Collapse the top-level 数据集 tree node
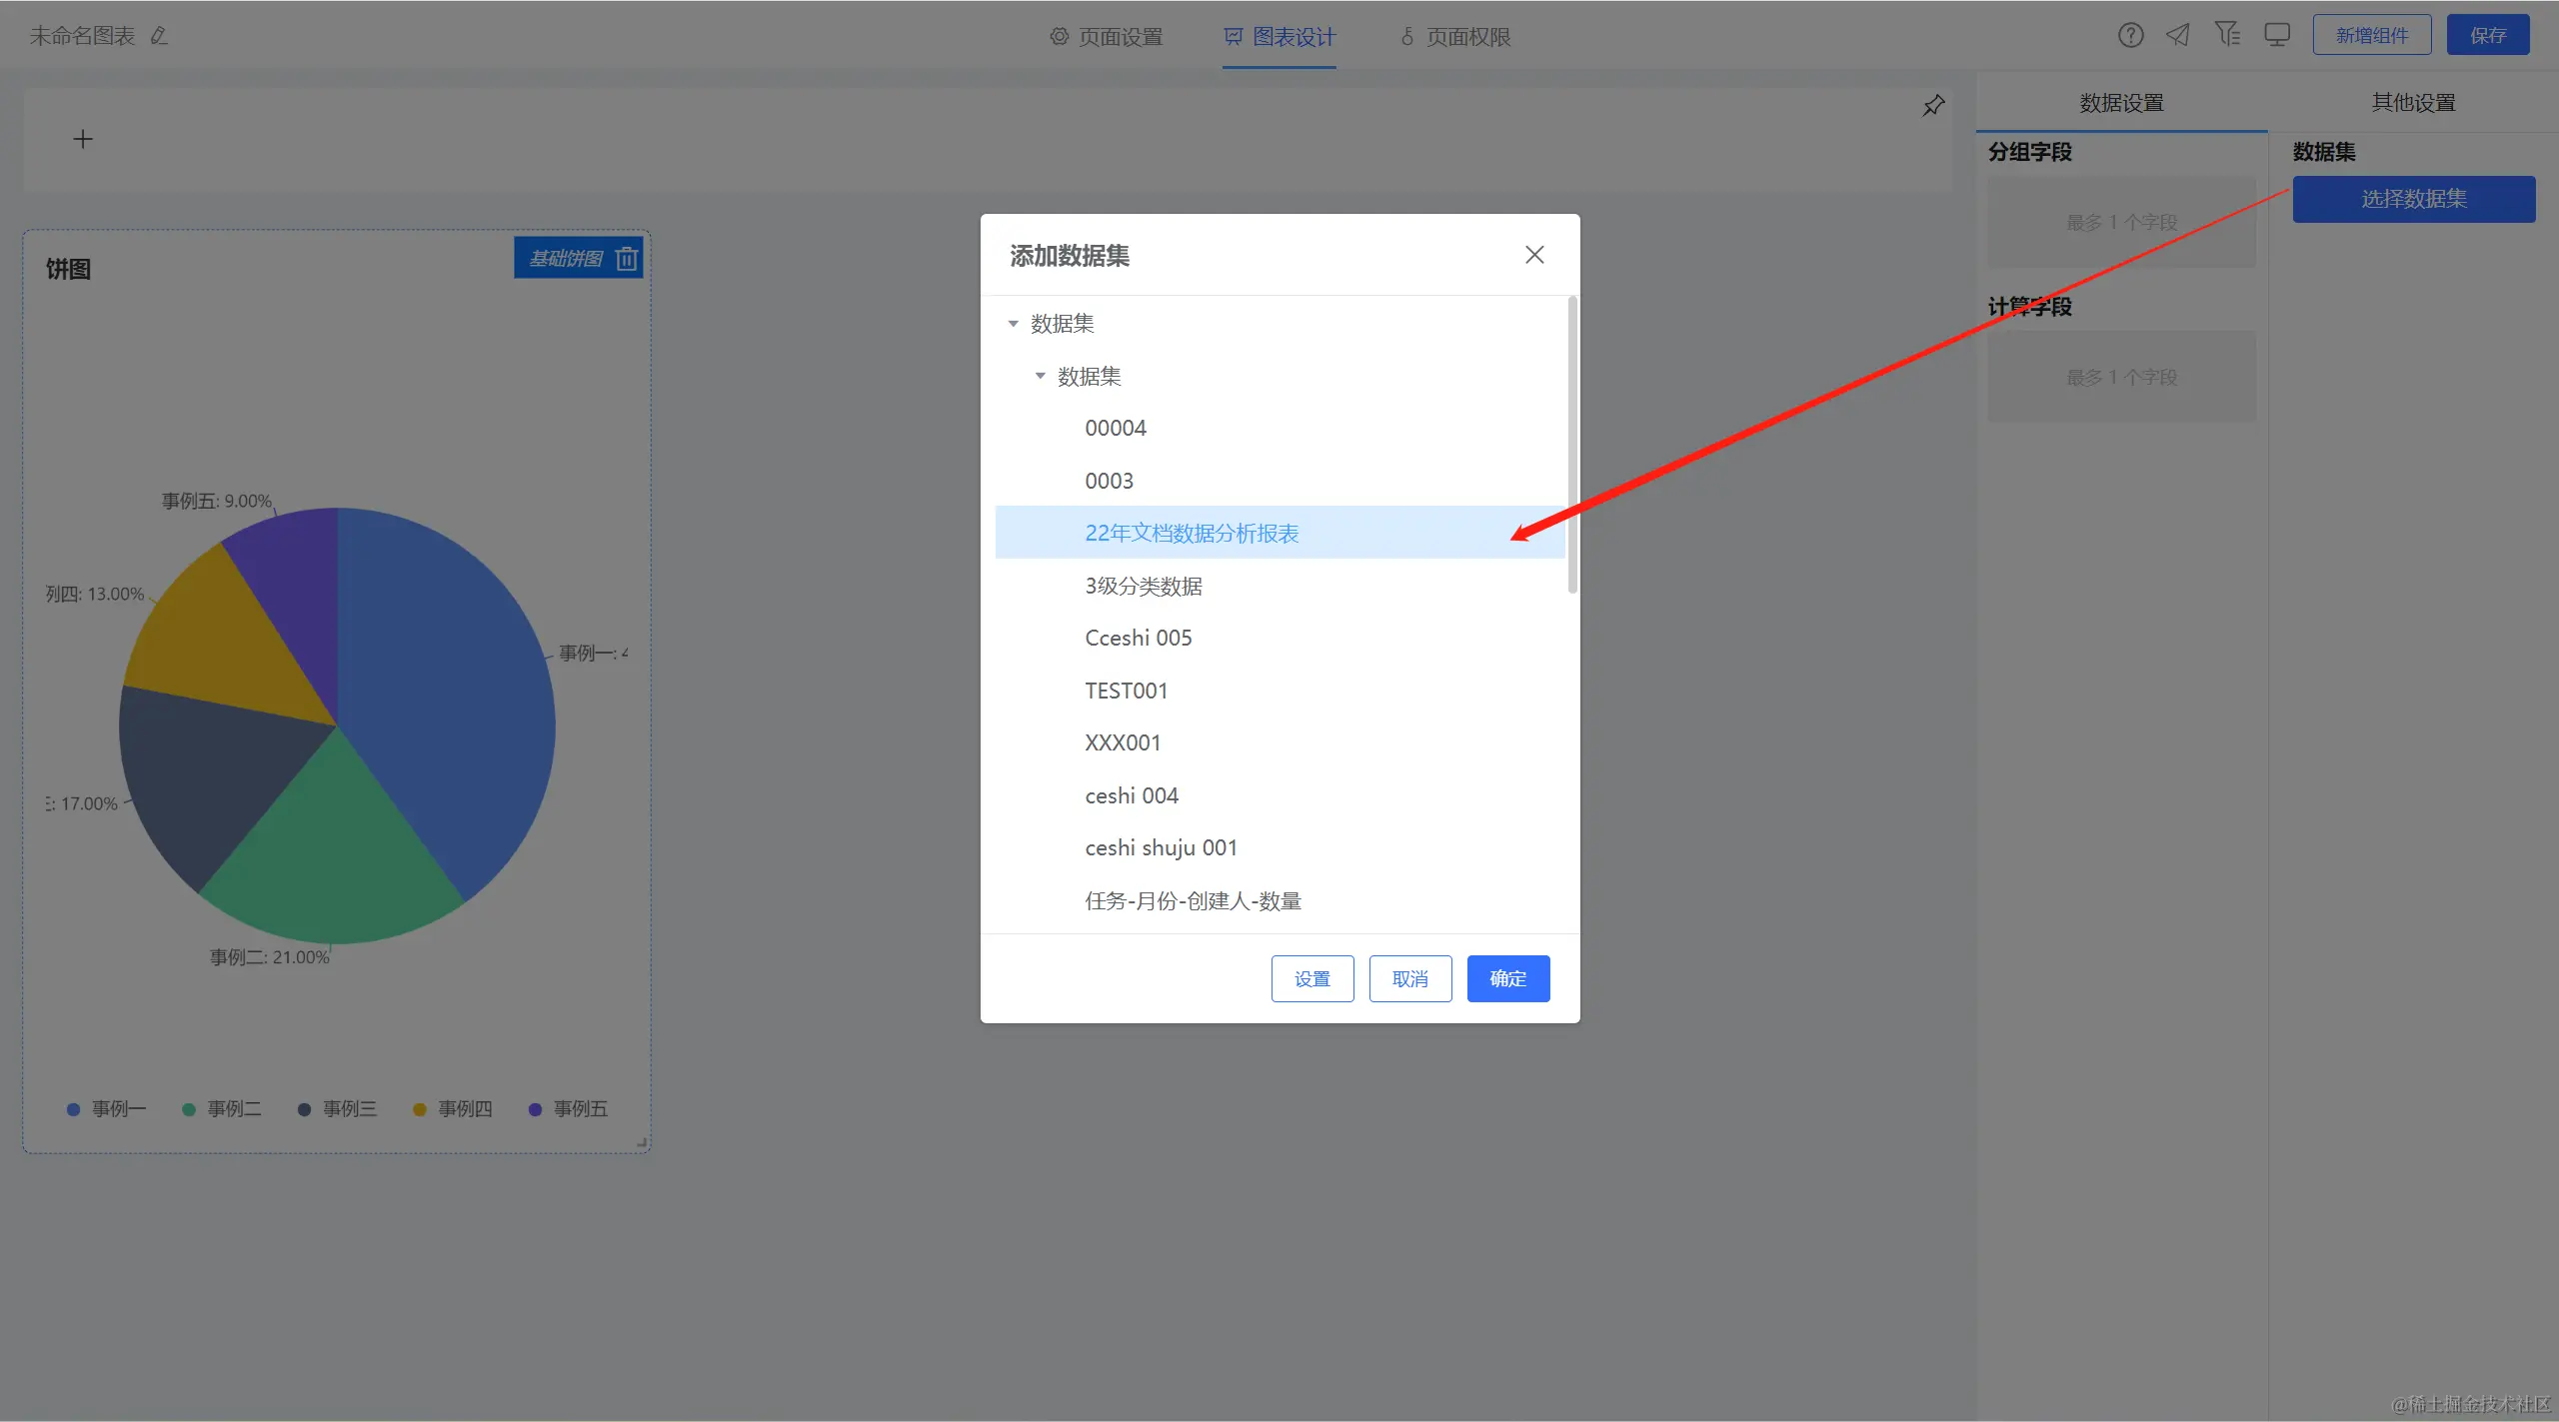The height and width of the screenshot is (1422, 2559). click(x=1014, y=324)
